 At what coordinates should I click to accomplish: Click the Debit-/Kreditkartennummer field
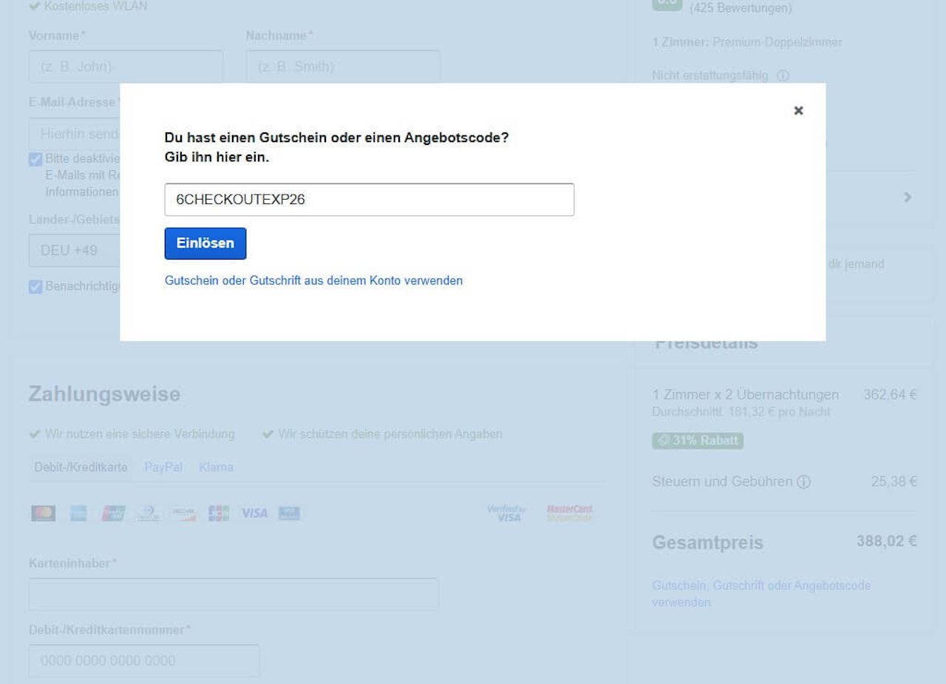coord(144,660)
